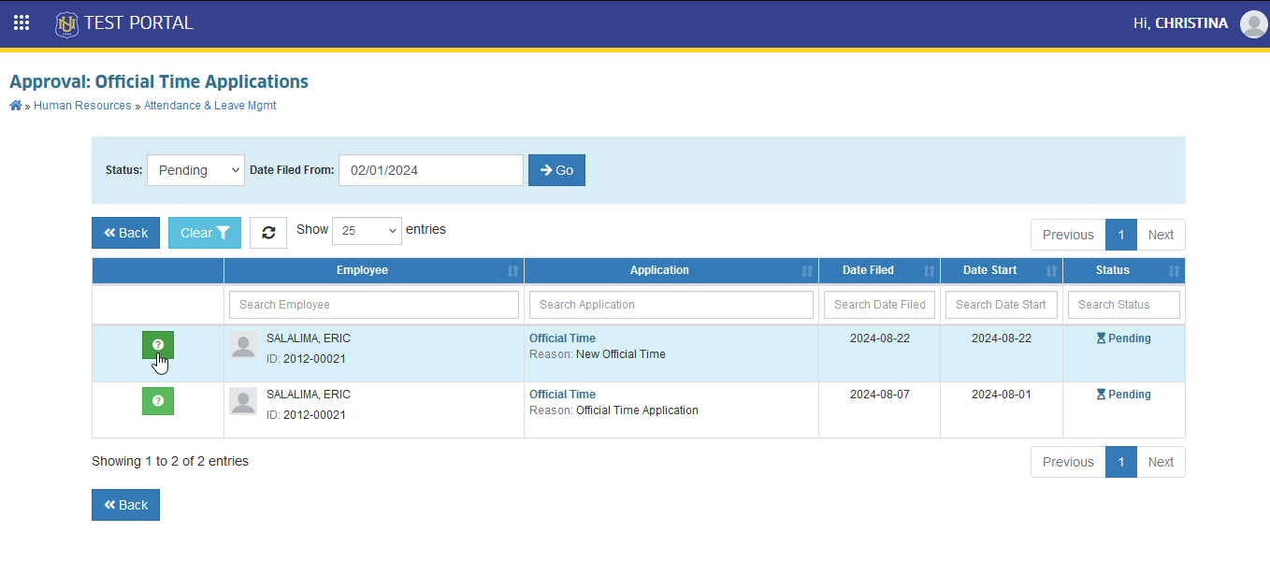
Task: Click the top Back button
Action: 125,233
